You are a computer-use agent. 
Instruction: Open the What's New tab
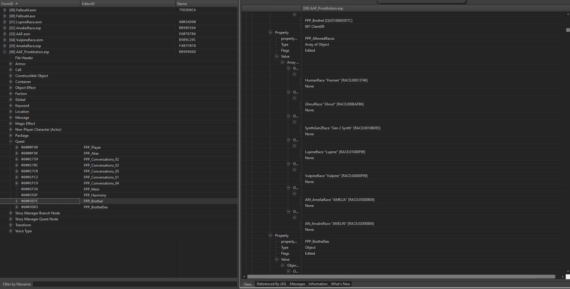click(x=340, y=284)
